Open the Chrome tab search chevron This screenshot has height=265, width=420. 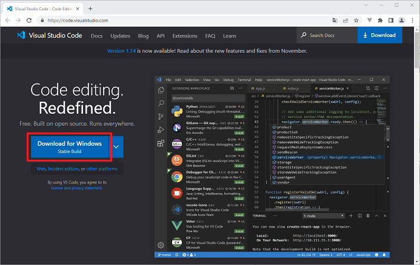point(366,5)
